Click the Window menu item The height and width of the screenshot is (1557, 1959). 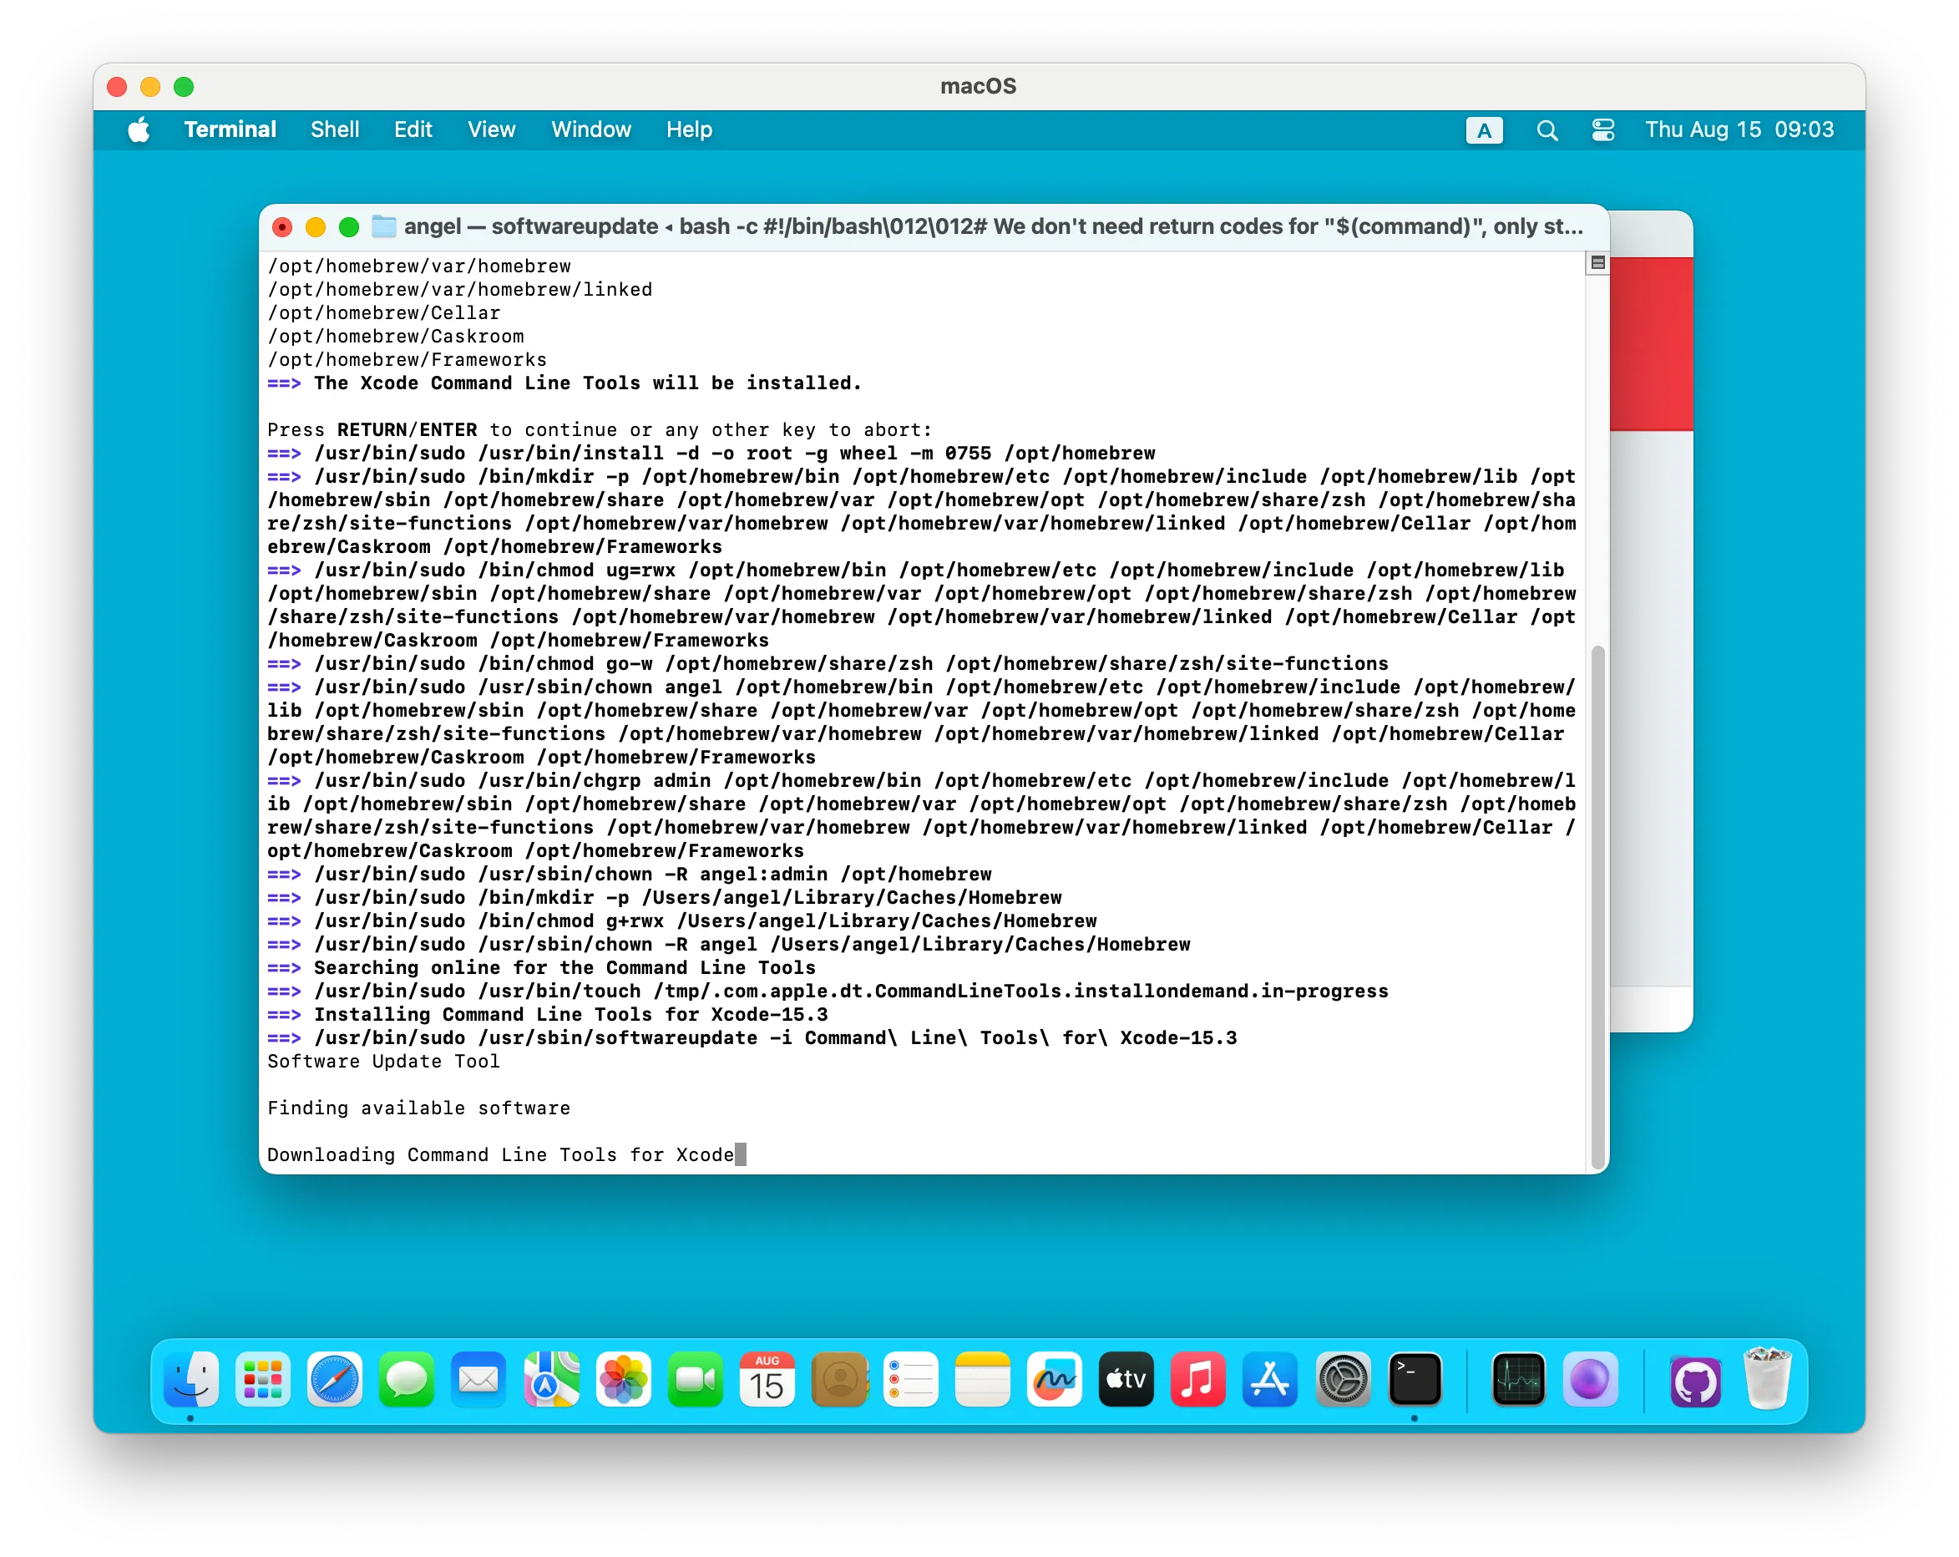click(x=590, y=130)
